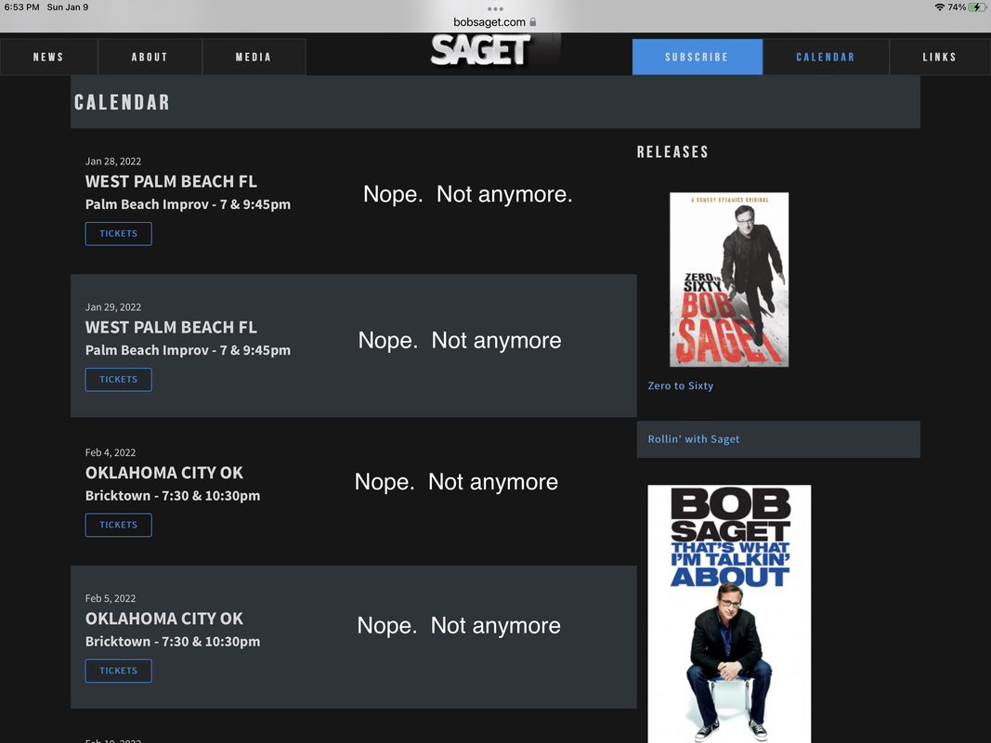Open That's What I'm Talkin' About cover

(x=729, y=614)
